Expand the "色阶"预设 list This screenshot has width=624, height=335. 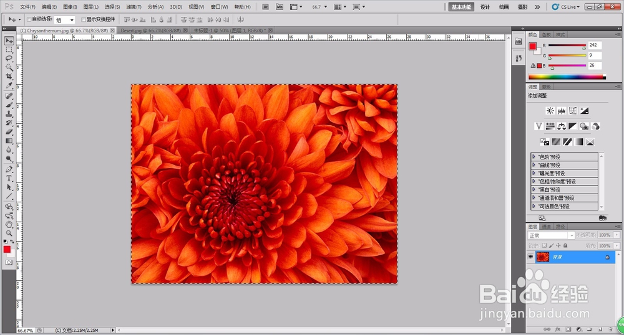[534, 157]
